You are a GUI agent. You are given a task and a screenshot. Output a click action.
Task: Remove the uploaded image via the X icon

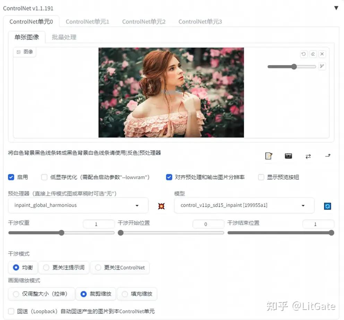(x=322, y=54)
